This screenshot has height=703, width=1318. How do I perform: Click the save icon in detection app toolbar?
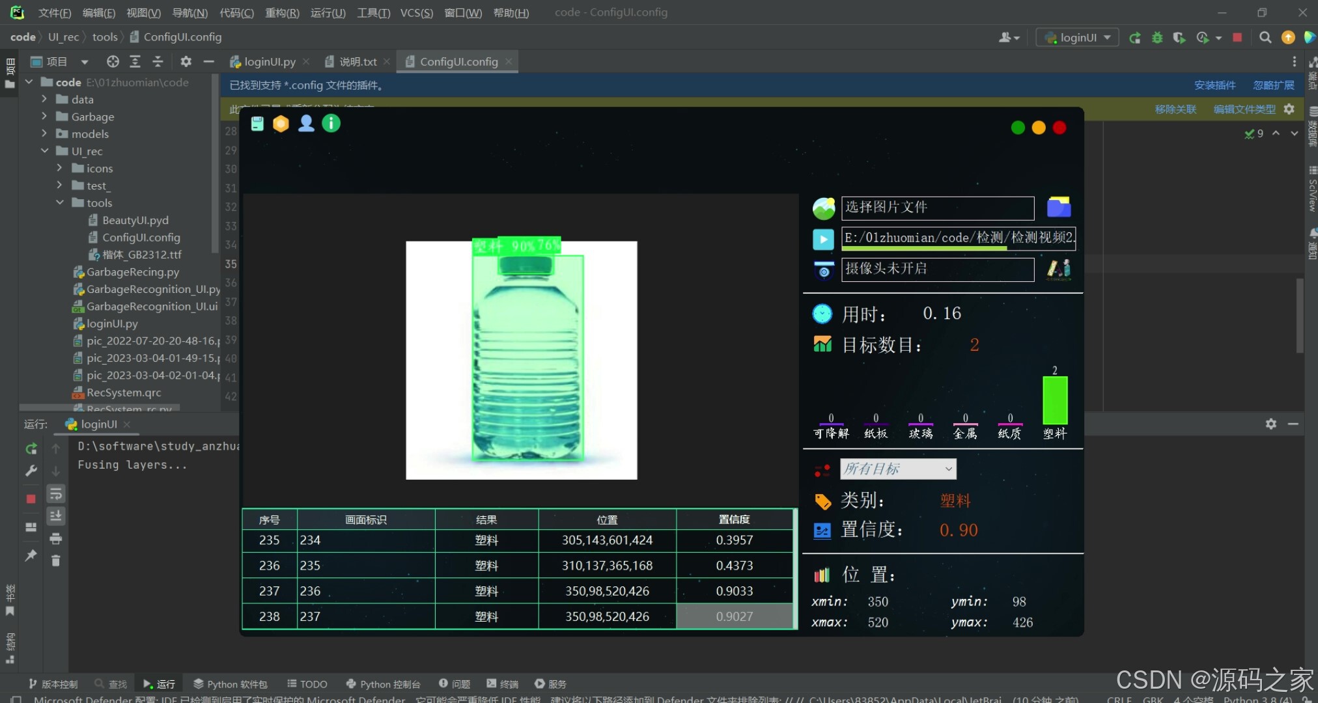tap(257, 124)
